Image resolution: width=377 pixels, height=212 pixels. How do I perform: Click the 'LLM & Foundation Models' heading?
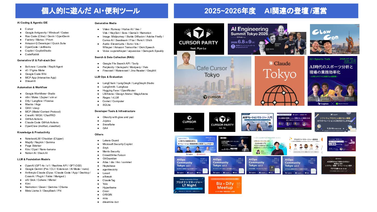click(34, 159)
